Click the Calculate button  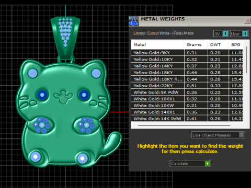point(190,163)
